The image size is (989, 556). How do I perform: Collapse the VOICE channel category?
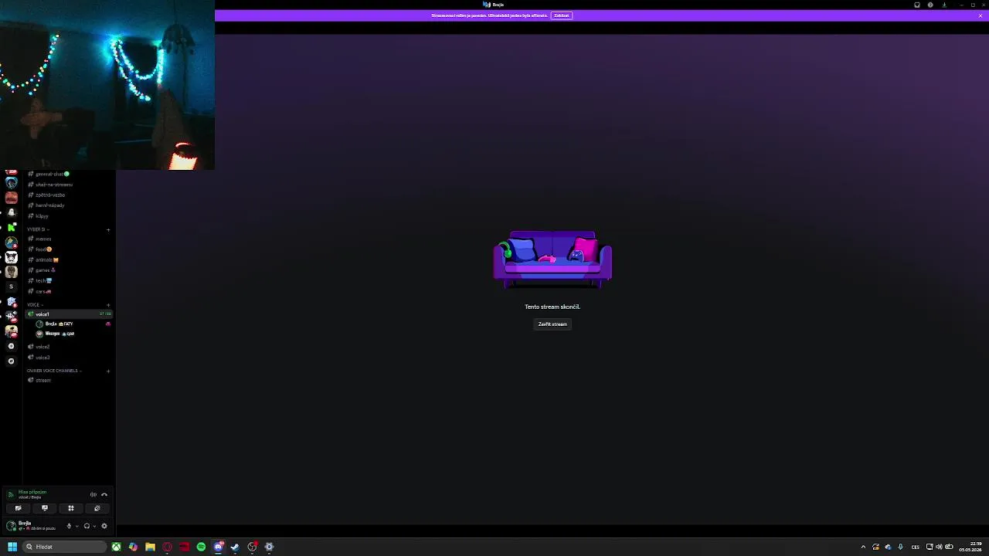(35, 305)
